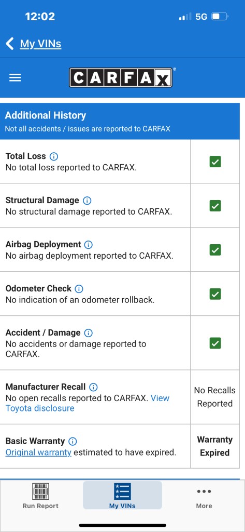
Task: Switch to the Run Report tab
Action: pyautogui.click(x=40, y=496)
